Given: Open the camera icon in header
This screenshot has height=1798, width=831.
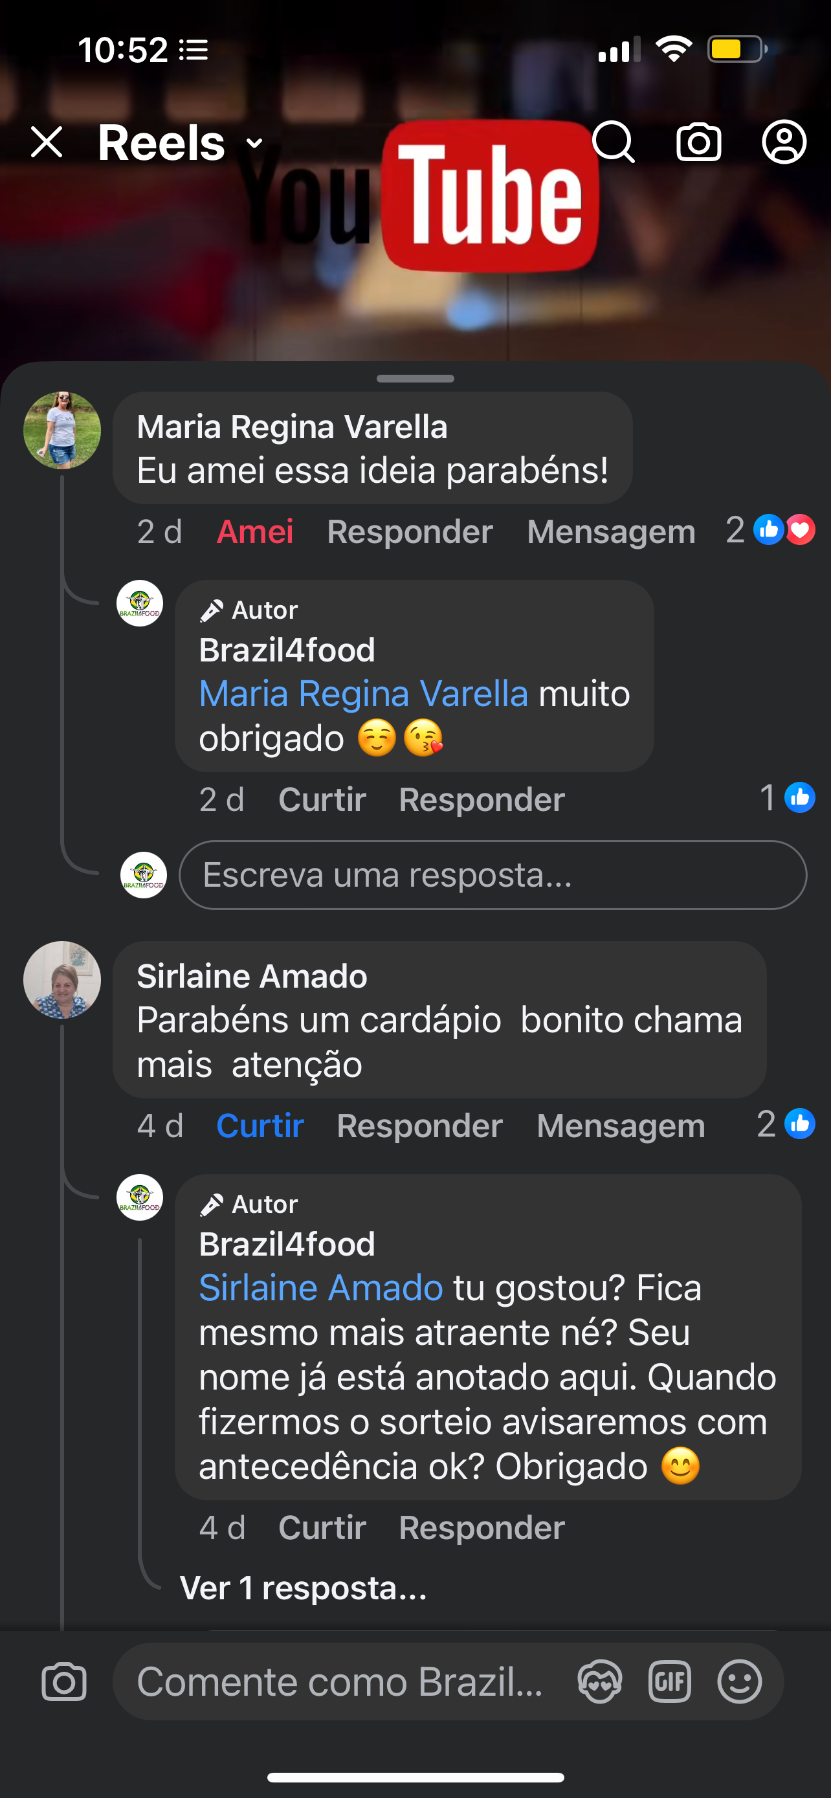Looking at the screenshot, I should [x=698, y=142].
